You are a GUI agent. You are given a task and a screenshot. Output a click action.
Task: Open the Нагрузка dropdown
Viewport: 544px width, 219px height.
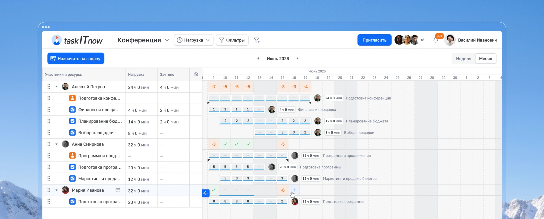[194, 40]
